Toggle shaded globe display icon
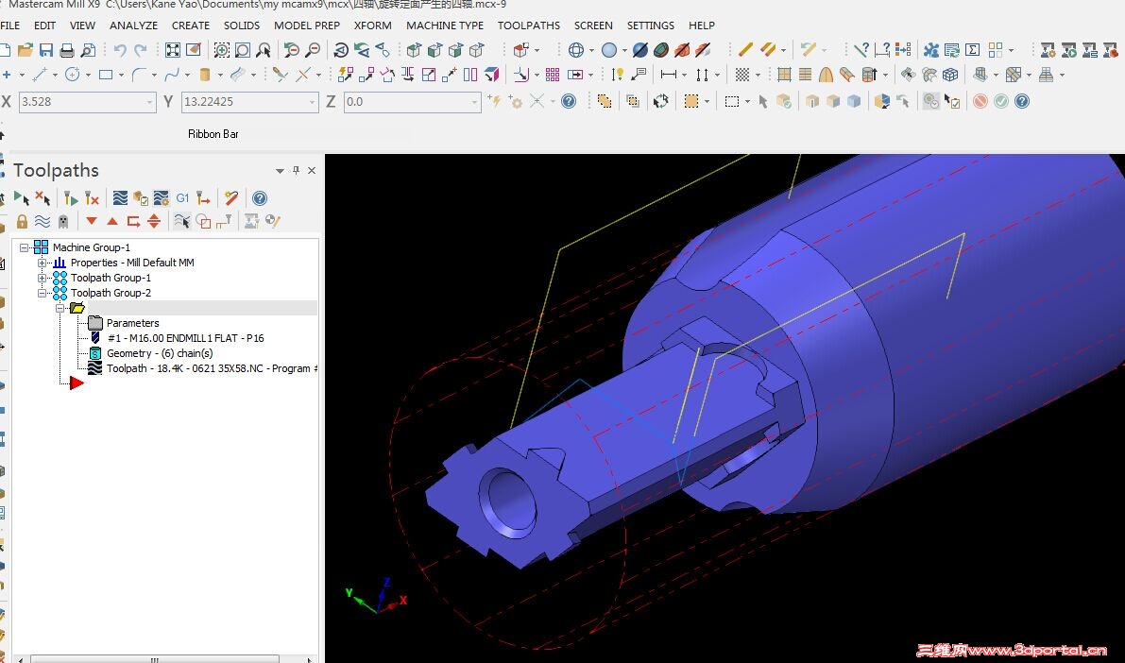Image resolution: width=1125 pixels, height=663 pixels. pos(609,49)
